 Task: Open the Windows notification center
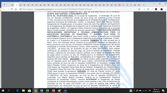(x=163, y=91)
